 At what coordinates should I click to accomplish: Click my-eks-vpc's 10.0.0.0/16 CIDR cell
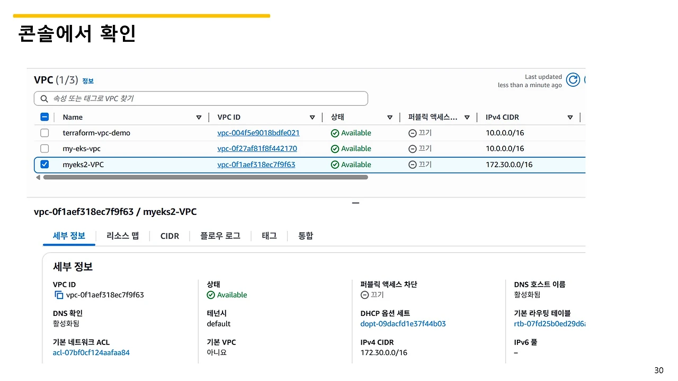pos(505,149)
